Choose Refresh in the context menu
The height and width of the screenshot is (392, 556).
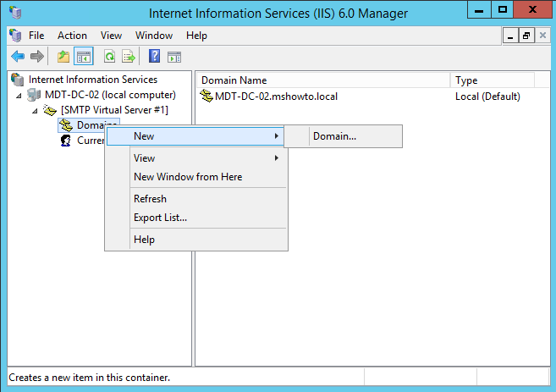tap(196, 199)
